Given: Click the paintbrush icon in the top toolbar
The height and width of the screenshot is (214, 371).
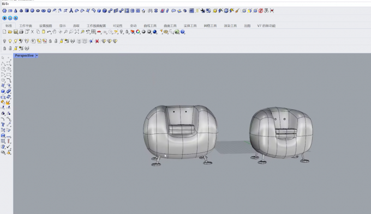Looking at the screenshot, I should click(x=237, y=11).
